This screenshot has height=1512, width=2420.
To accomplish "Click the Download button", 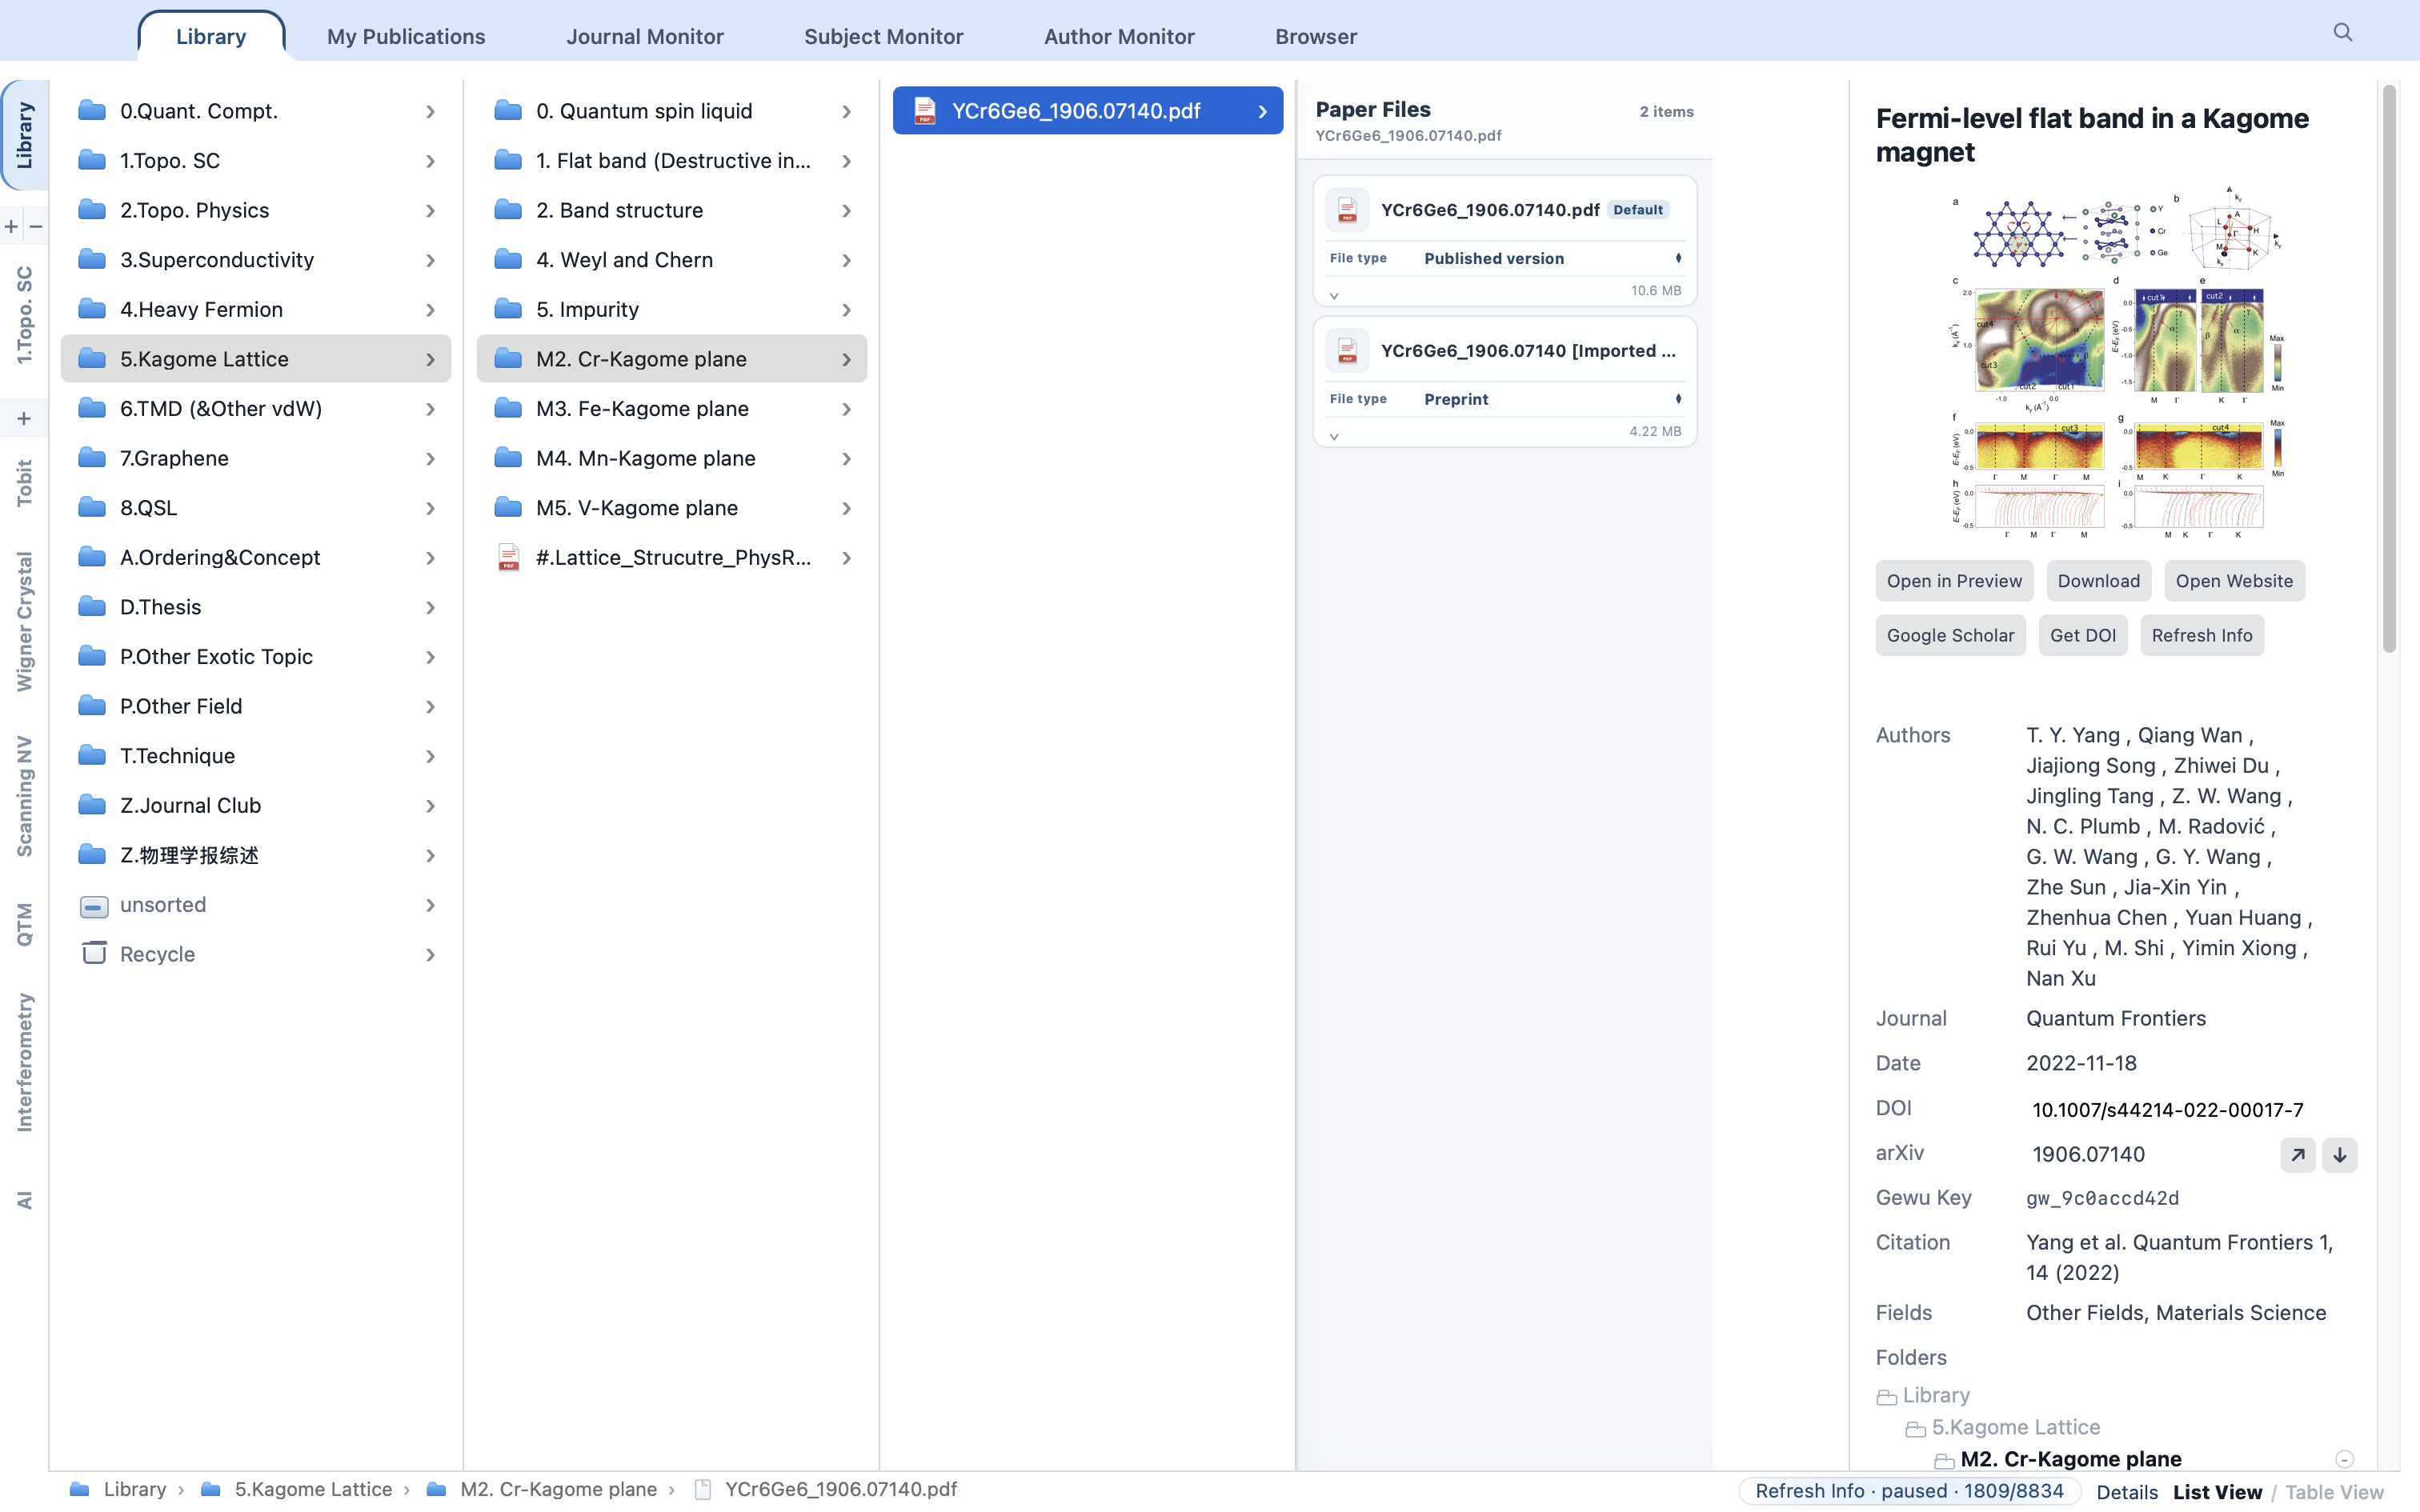I will (x=2099, y=581).
